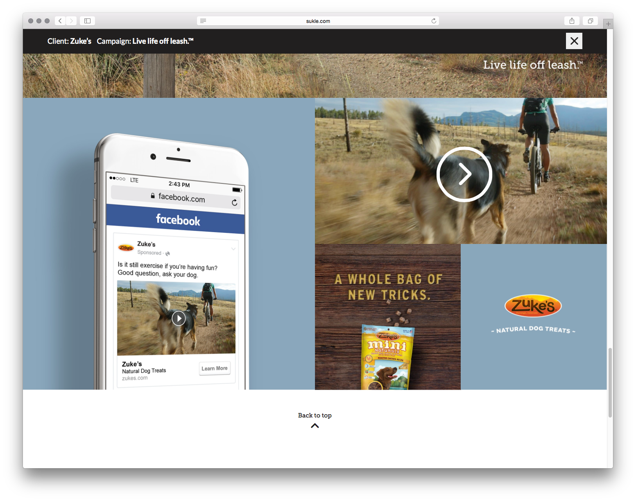Click the zukes.com text in the ad
Screen dimensions: 636x501
click(x=135, y=378)
